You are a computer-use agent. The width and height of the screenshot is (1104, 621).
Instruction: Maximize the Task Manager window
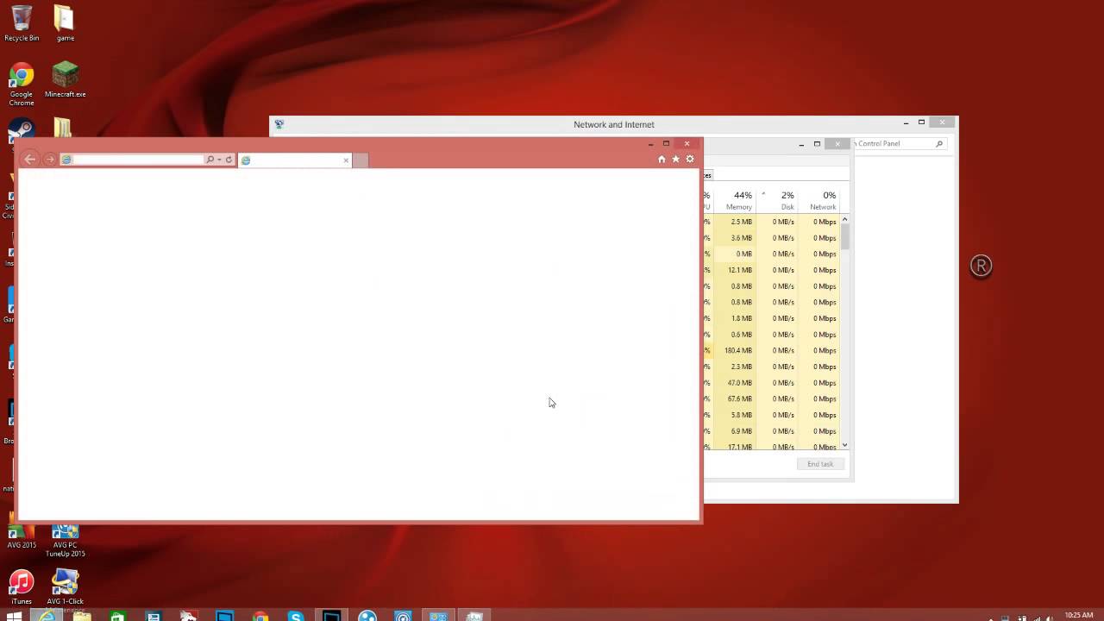pyautogui.click(x=817, y=144)
